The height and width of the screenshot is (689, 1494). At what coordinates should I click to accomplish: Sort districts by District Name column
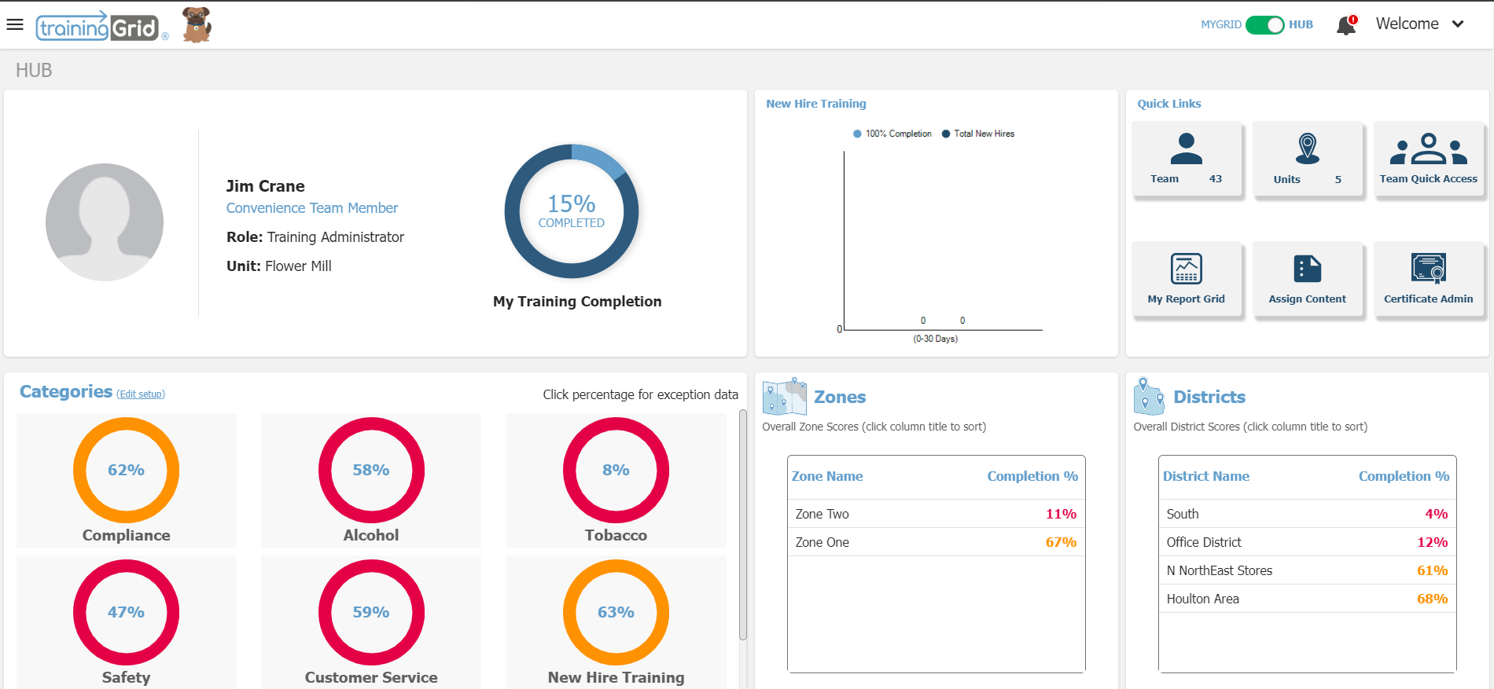[1205, 476]
